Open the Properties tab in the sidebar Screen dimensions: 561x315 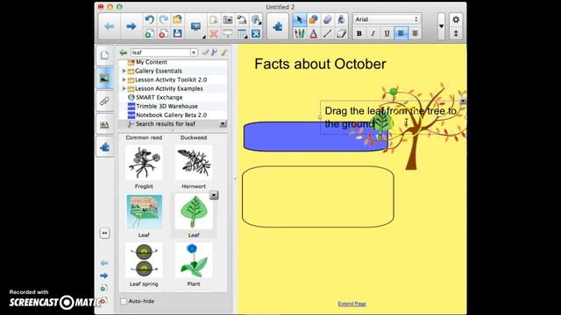click(x=104, y=124)
